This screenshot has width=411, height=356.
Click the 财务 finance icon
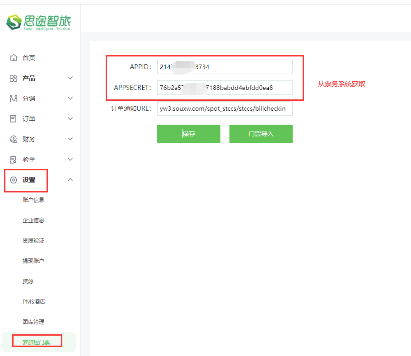tap(14, 139)
